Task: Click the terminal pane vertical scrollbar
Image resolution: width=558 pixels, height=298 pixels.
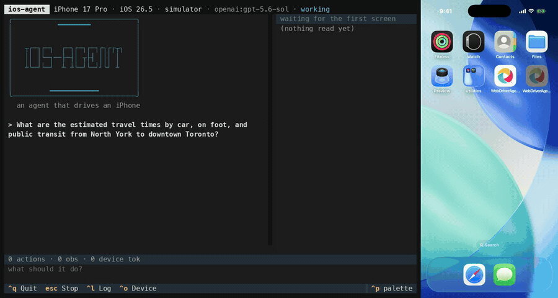Action: click(270, 130)
